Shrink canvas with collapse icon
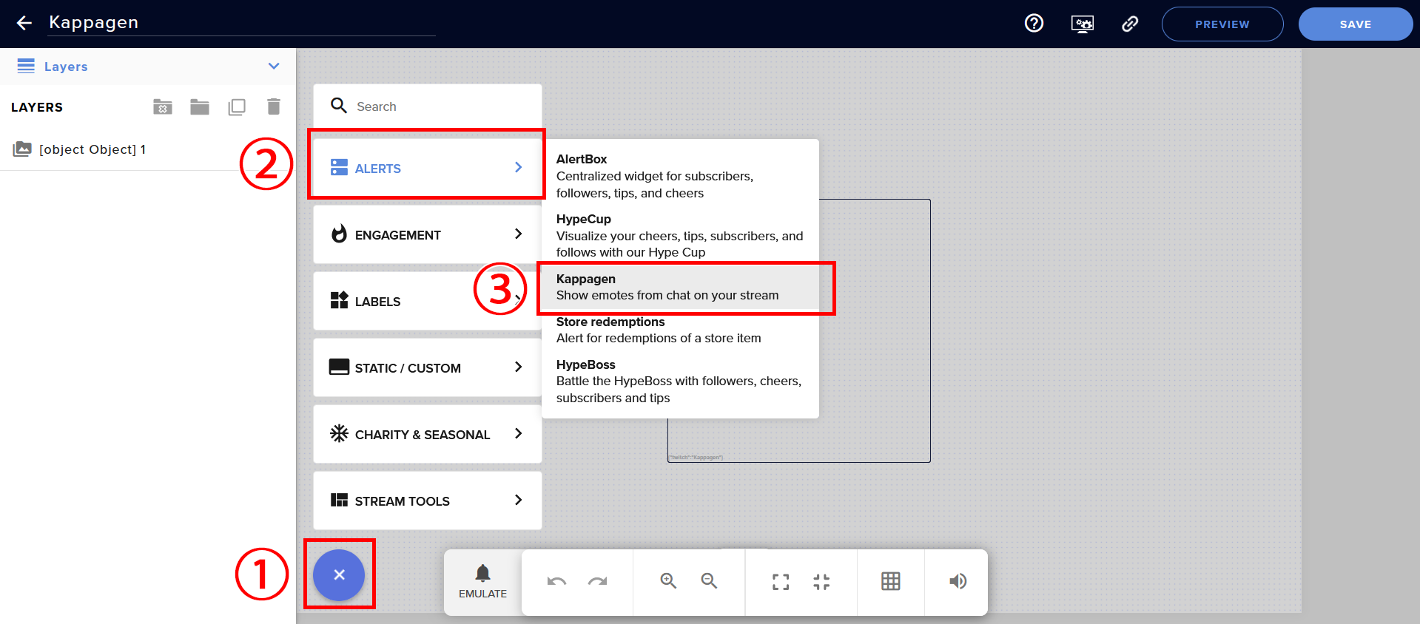Screen dimensions: 1420x624 [821, 582]
